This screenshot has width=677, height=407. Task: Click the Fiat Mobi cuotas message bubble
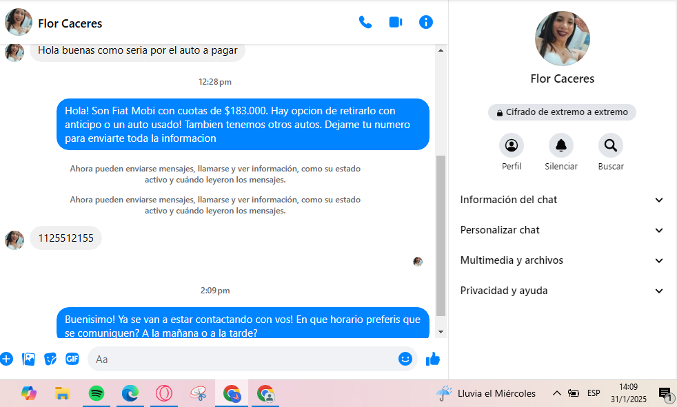(243, 124)
